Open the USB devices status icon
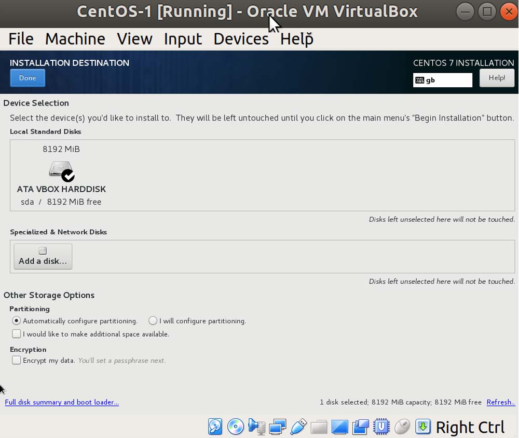This screenshot has width=519, height=438. coord(298,427)
